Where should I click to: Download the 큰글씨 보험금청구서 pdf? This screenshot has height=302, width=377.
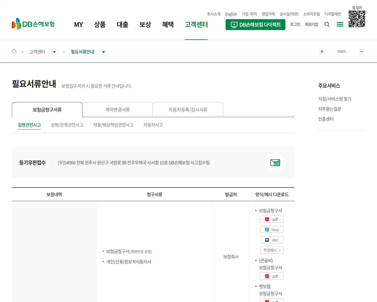pyautogui.click(x=271, y=276)
